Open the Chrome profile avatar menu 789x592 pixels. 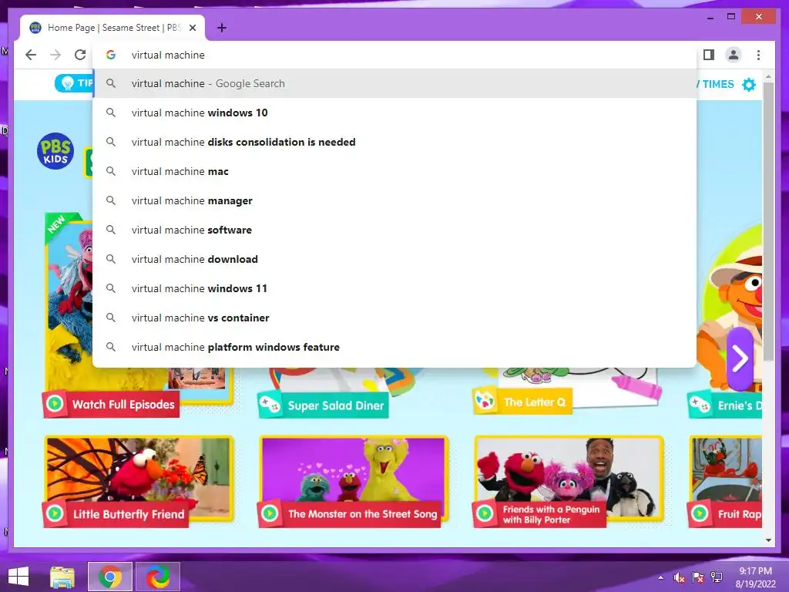(x=734, y=55)
